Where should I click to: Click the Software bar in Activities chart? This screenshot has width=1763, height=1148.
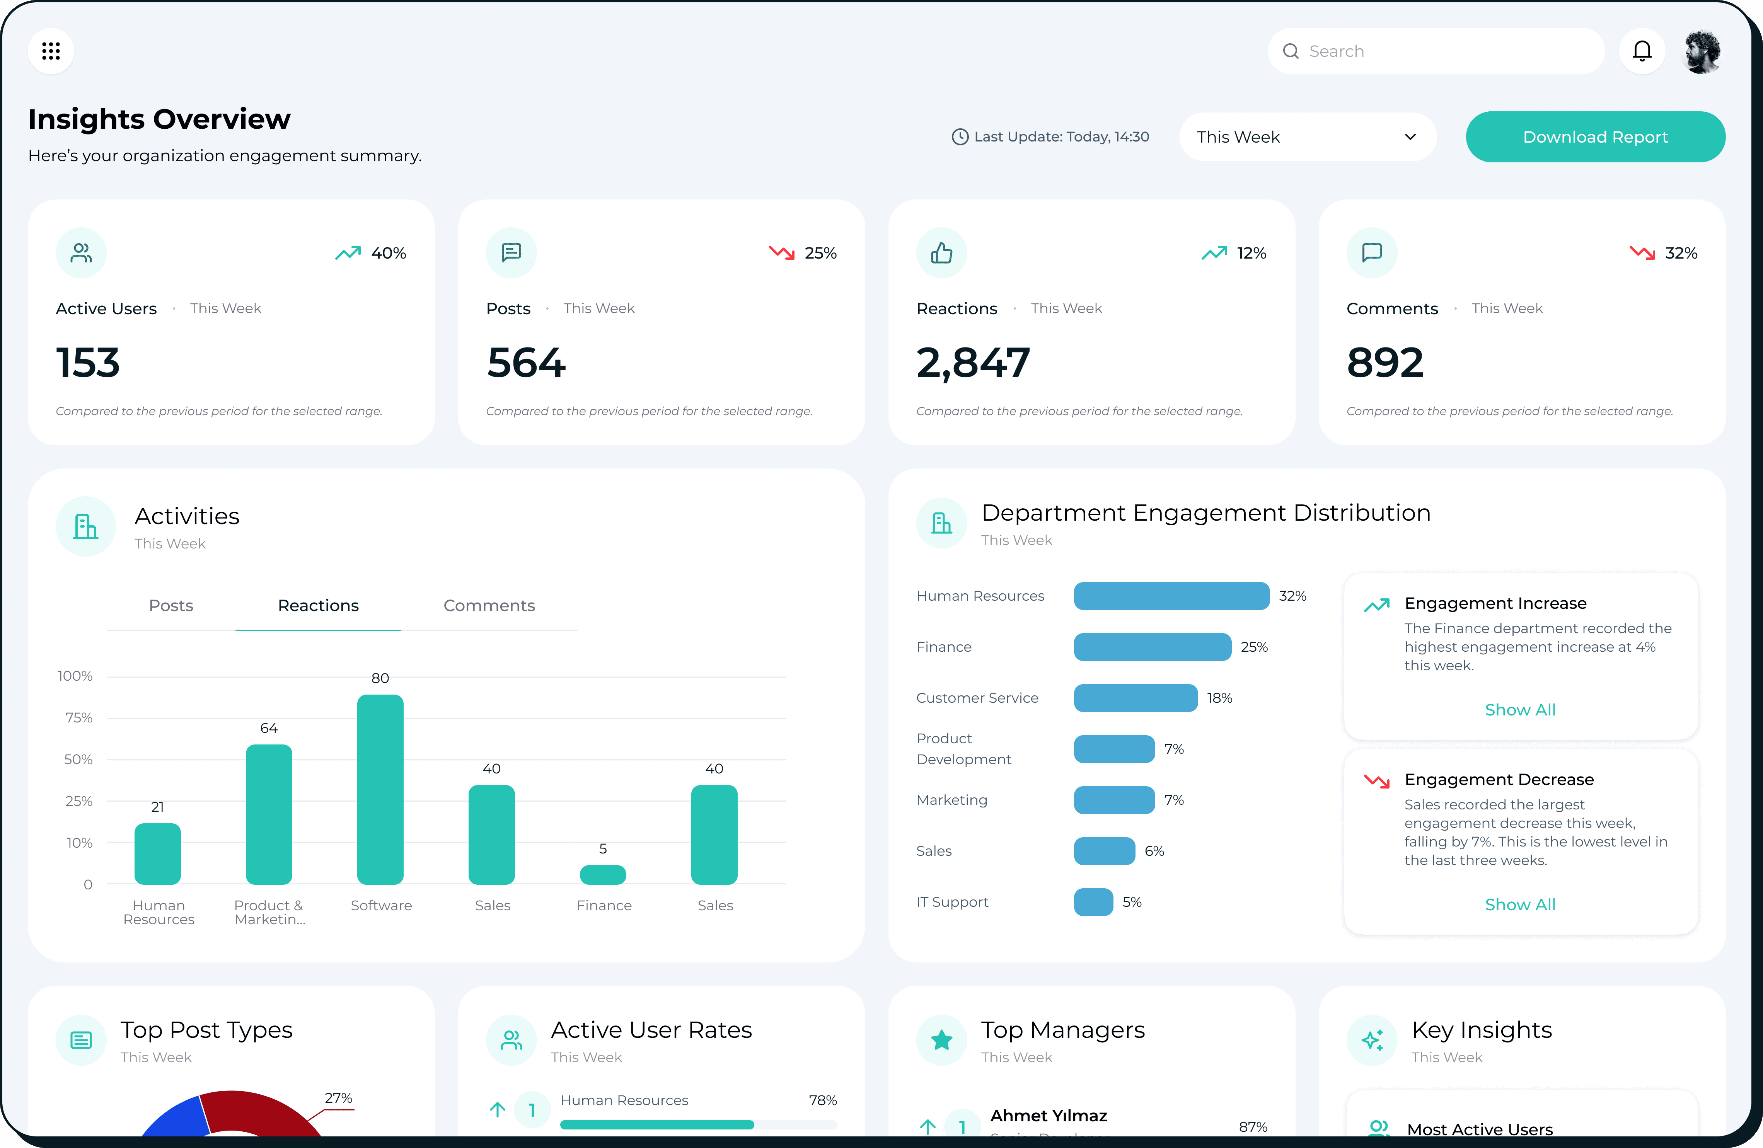point(380,790)
